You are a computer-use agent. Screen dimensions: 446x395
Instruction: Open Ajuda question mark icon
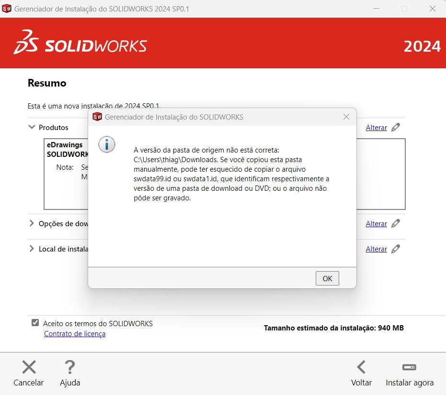tap(69, 367)
